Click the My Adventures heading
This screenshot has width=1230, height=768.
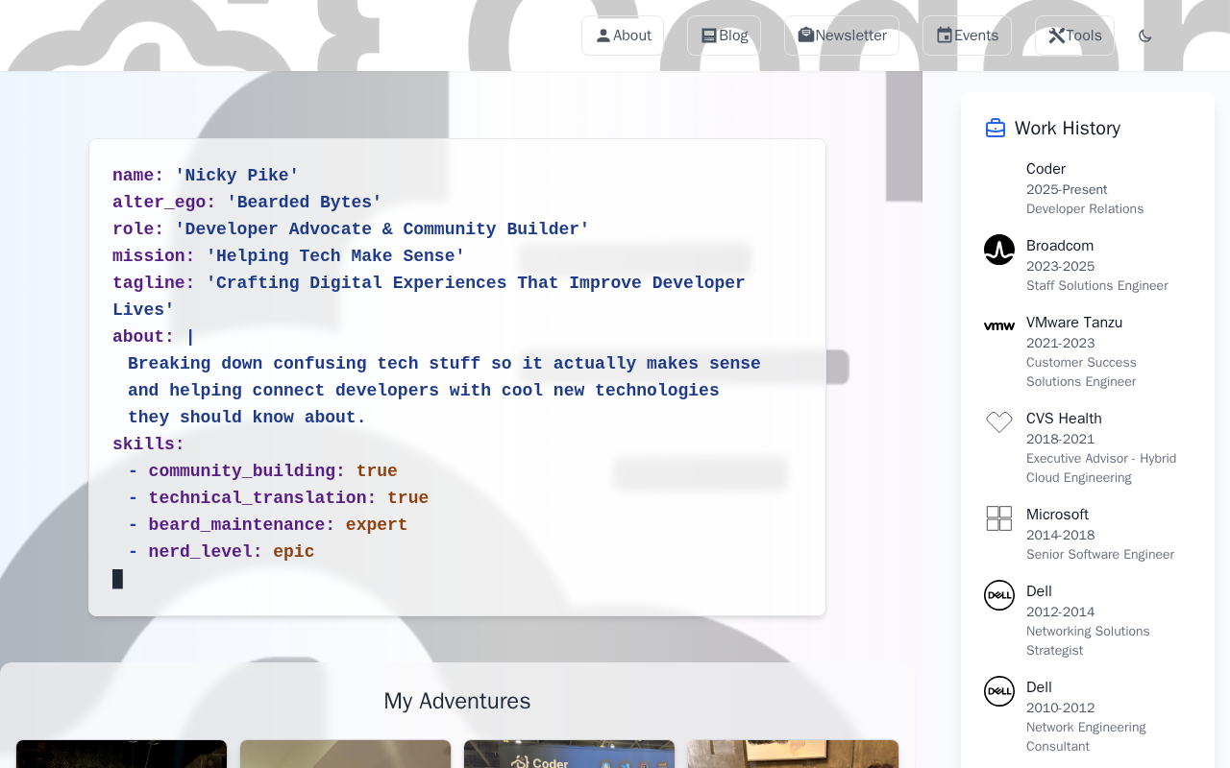pyautogui.click(x=457, y=701)
